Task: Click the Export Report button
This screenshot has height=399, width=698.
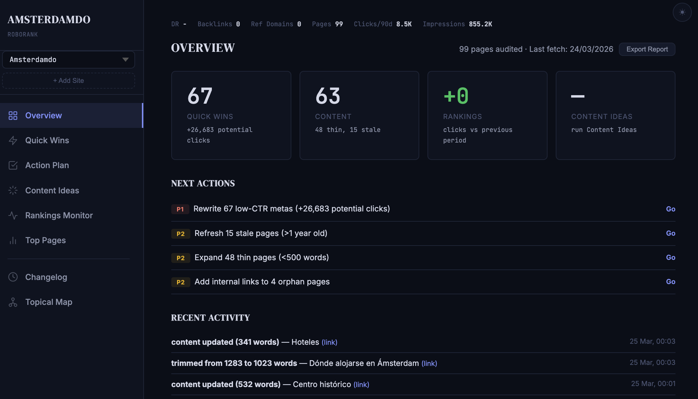Action: click(646, 49)
